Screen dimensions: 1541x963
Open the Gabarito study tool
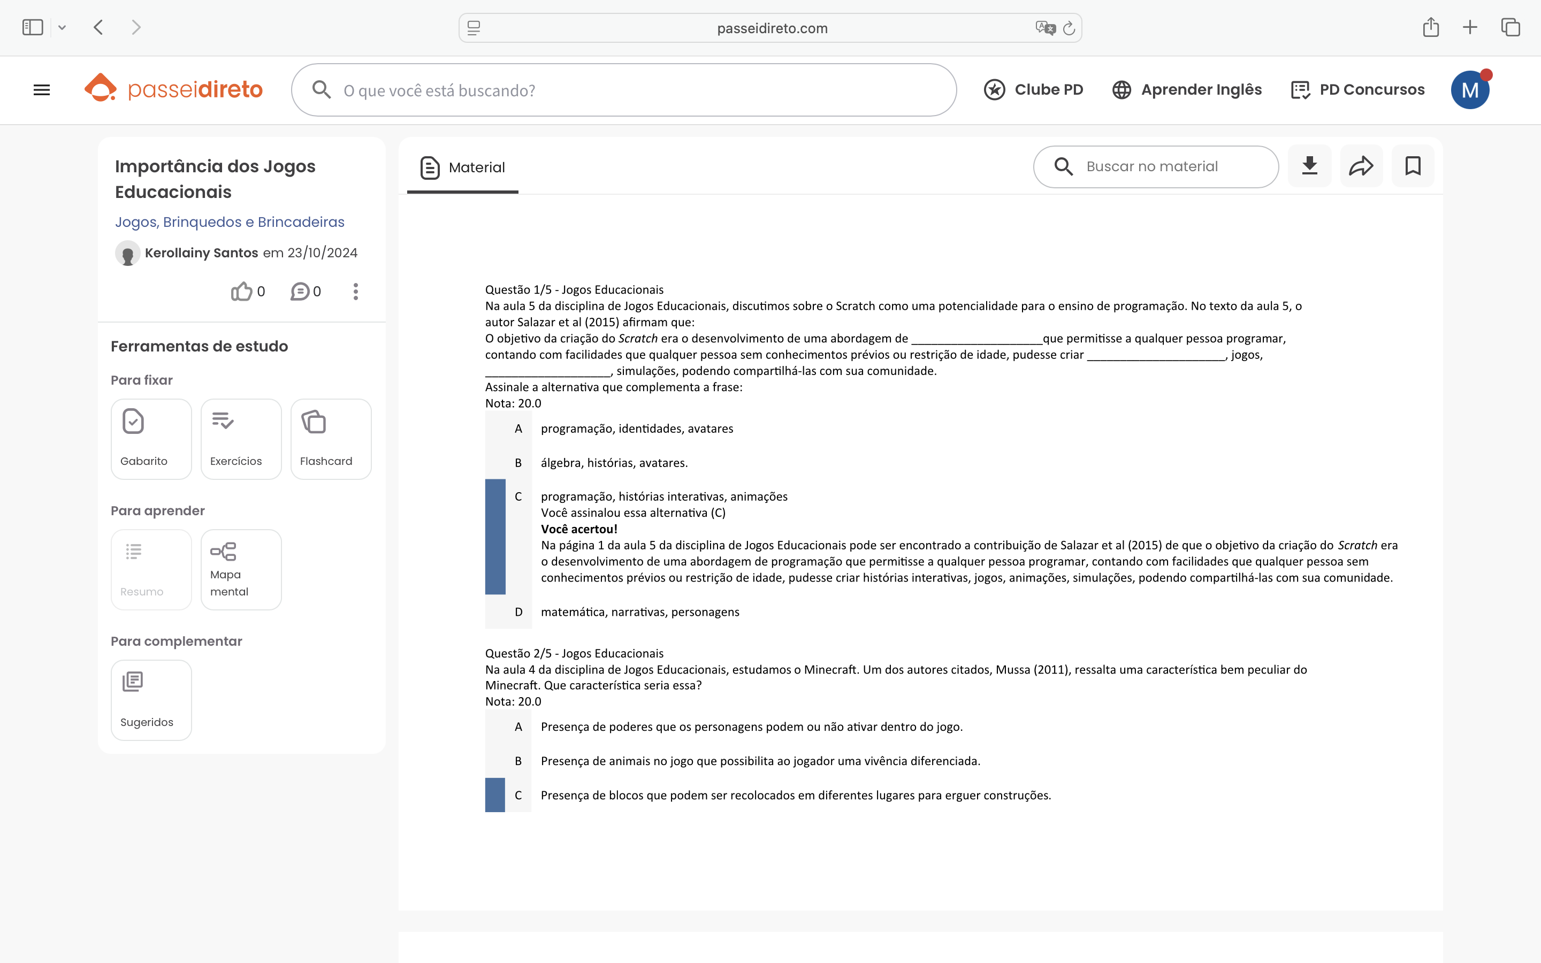[151, 439]
